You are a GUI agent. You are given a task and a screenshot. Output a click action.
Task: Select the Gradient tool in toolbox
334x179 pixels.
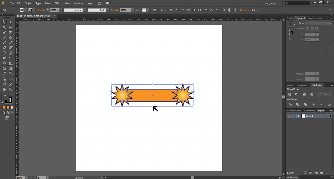click(x=11, y=68)
